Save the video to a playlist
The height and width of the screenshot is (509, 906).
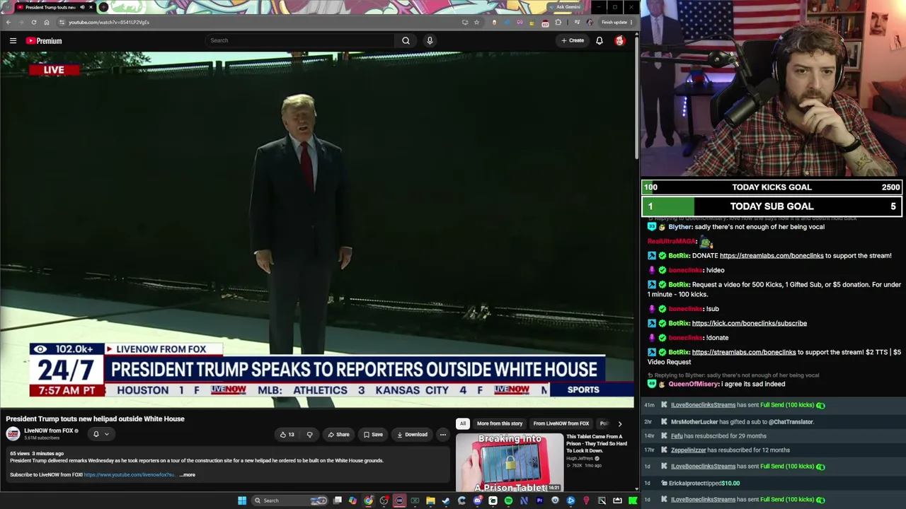[x=373, y=435]
